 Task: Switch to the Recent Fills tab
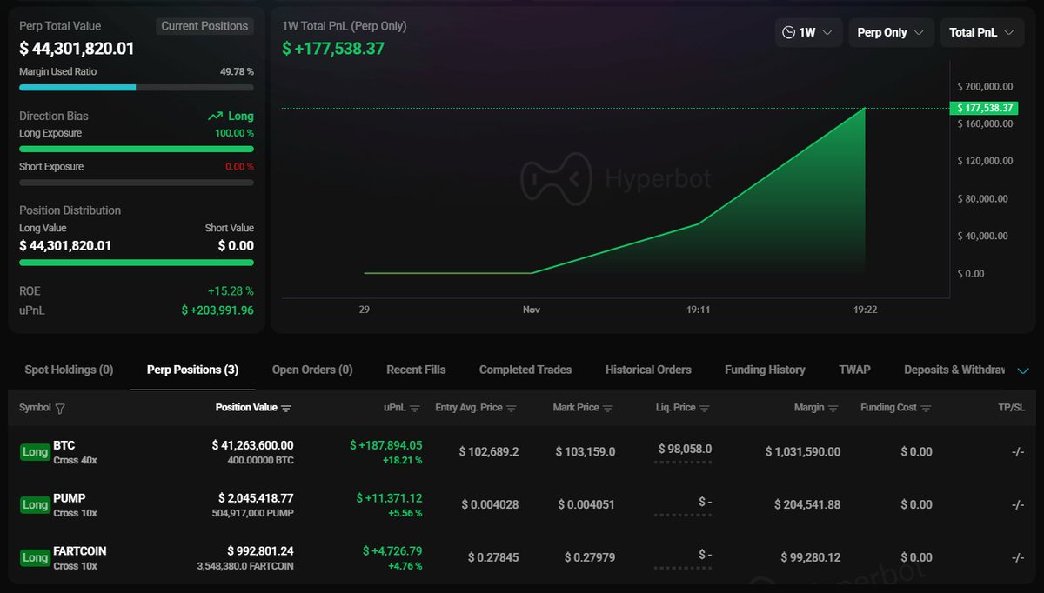(416, 370)
